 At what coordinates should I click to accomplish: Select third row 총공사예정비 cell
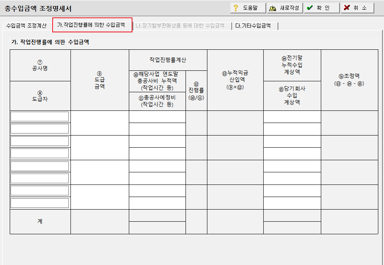click(157, 178)
